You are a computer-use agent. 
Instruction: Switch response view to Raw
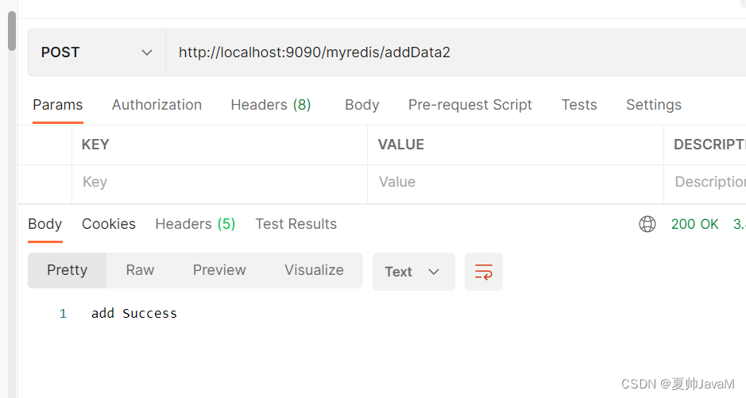pyautogui.click(x=140, y=270)
